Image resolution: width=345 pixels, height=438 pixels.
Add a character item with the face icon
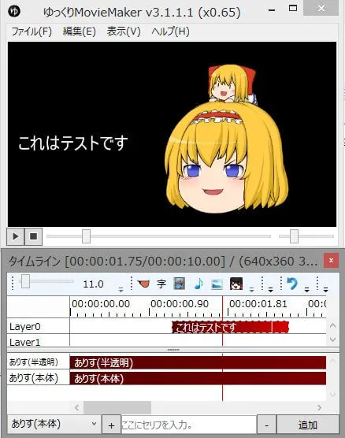(x=236, y=284)
